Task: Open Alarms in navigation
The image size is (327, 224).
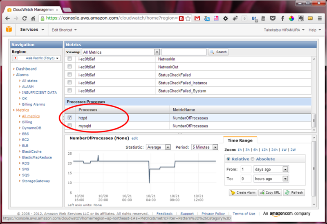Action: click(22, 75)
